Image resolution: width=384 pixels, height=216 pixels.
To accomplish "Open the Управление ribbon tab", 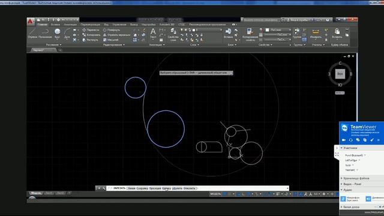I will click(x=119, y=25).
